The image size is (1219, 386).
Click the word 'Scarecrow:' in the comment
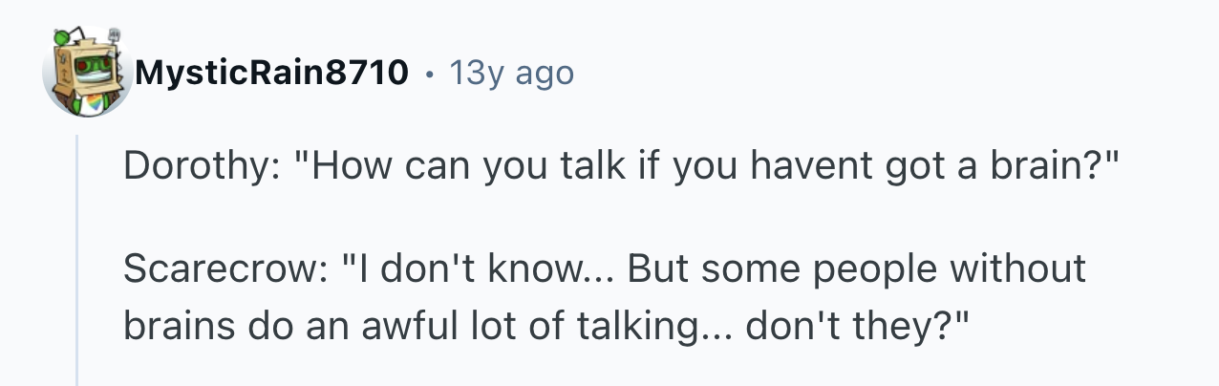click(x=226, y=268)
